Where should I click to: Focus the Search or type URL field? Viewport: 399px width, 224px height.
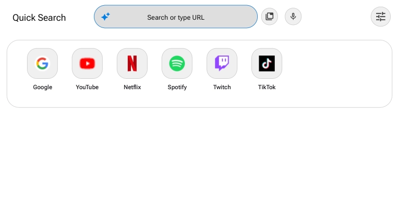click(176, 17)
